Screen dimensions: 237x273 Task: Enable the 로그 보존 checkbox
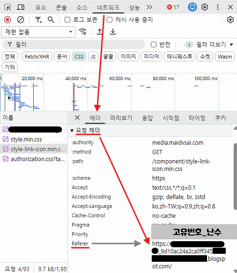click(x=67, y=20)
